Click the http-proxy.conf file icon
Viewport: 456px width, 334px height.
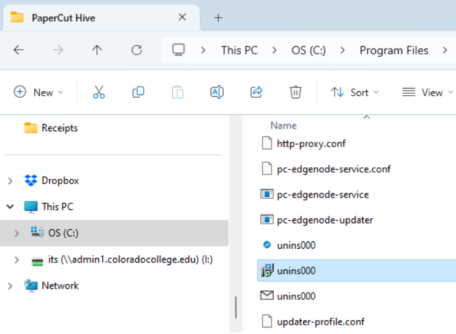267,143
